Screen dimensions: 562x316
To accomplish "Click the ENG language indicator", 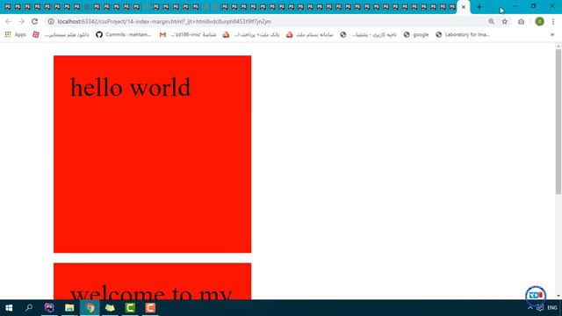I will tap(552, 308).
